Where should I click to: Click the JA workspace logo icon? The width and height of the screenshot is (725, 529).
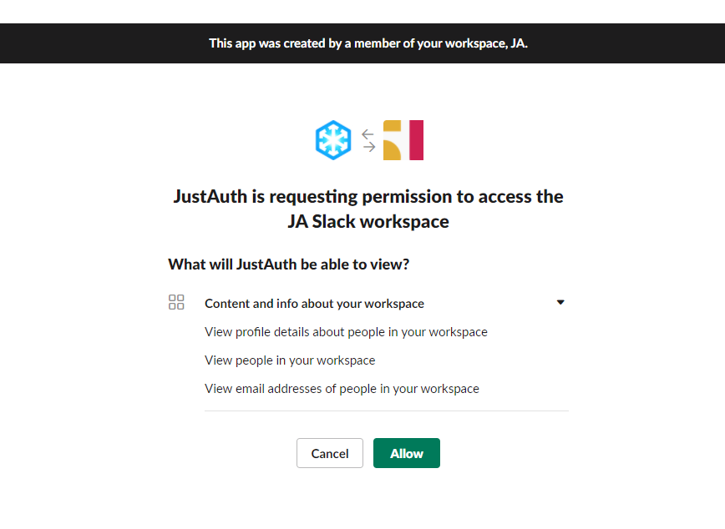(x=403, y=140)
